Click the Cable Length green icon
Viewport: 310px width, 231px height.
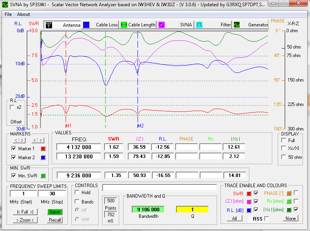124,25
